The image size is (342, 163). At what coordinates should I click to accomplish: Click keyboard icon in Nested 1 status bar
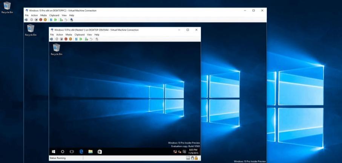pos(188,158)
